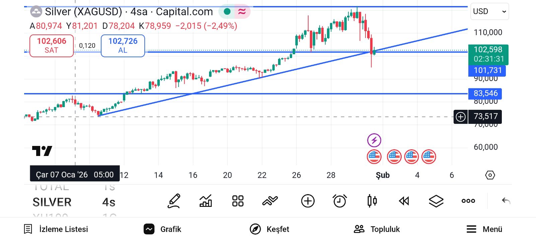Open the Keşfet tab
Screen dimensions: 536x241
click(269, 229)
